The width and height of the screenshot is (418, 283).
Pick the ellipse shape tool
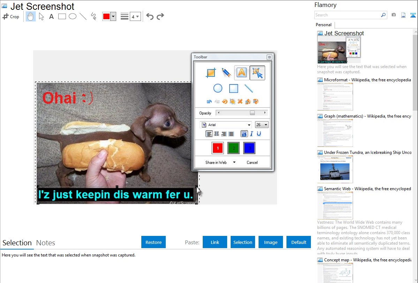click(x=73, y=16)
